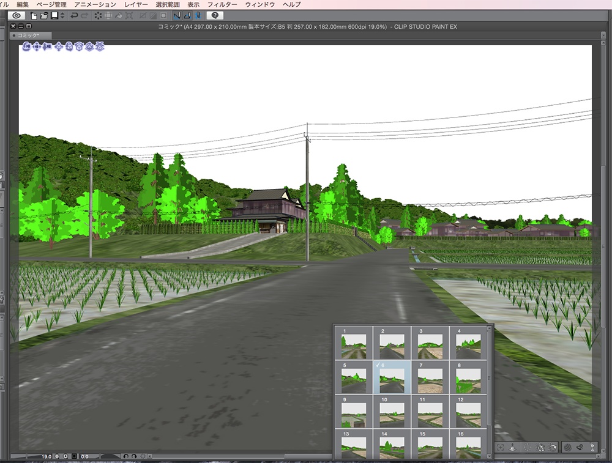The image size is (612, 463).
Task: Select the camera pan icon on the 3D manipulator bar
Action: pos(37,46)
